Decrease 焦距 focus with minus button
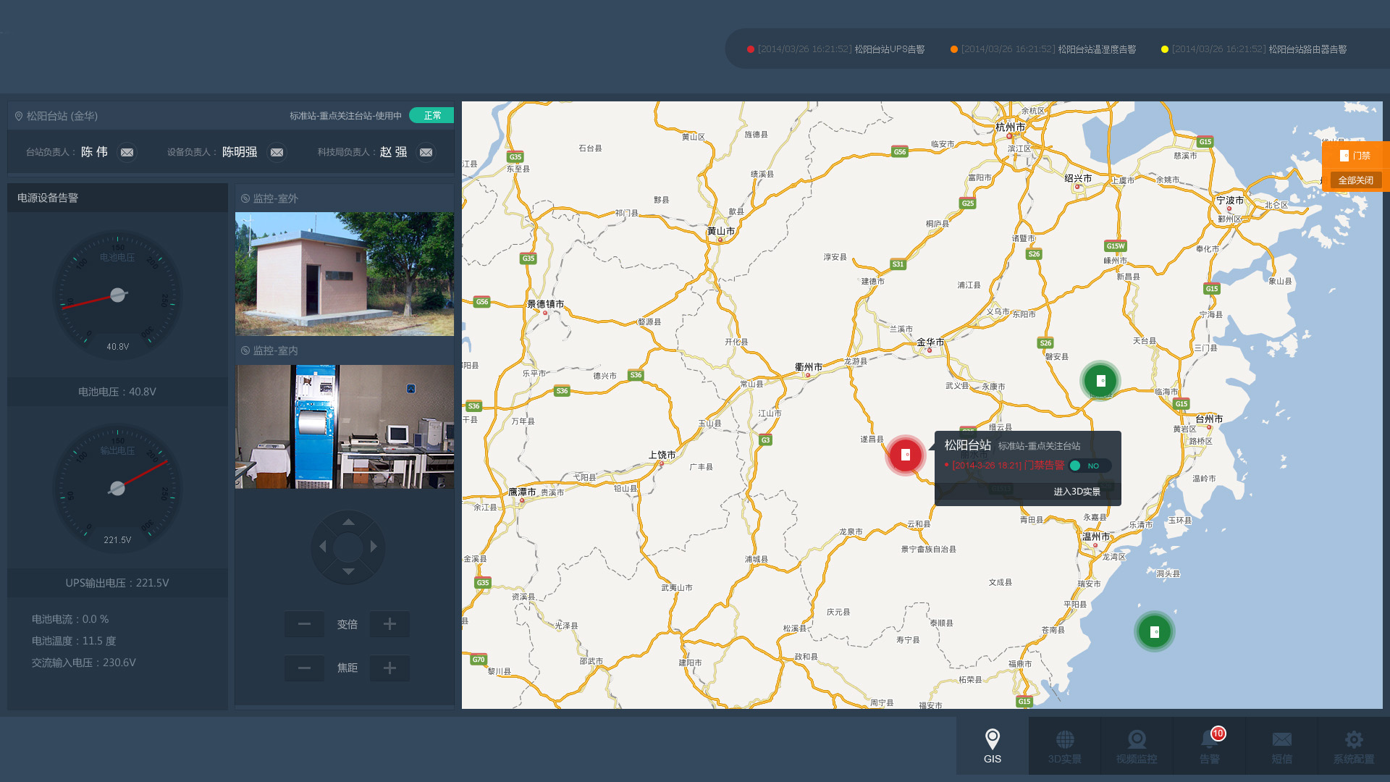 304,668
